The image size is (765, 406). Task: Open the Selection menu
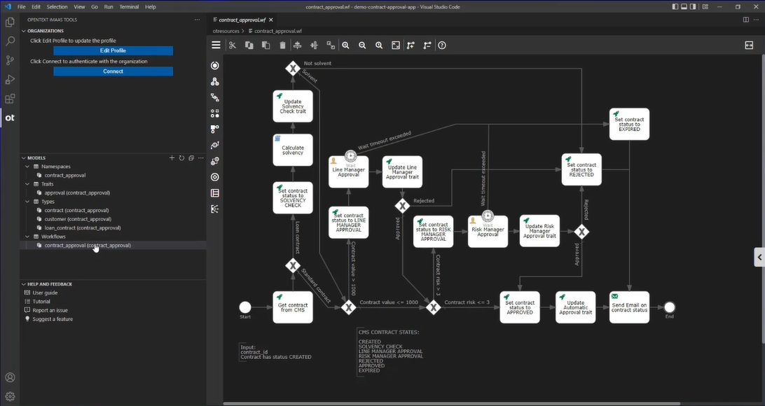[57, 7]
